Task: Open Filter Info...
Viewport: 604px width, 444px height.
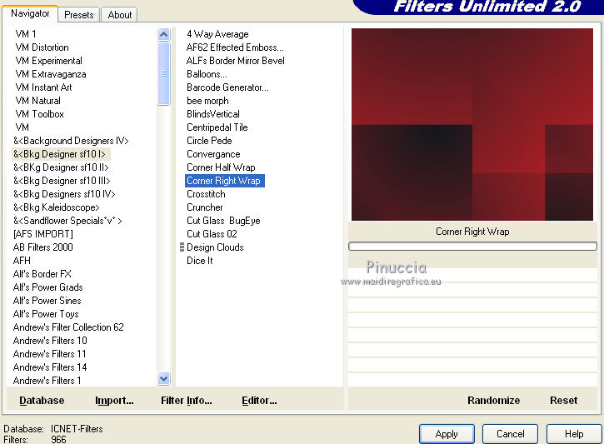Action: [187, 401]
